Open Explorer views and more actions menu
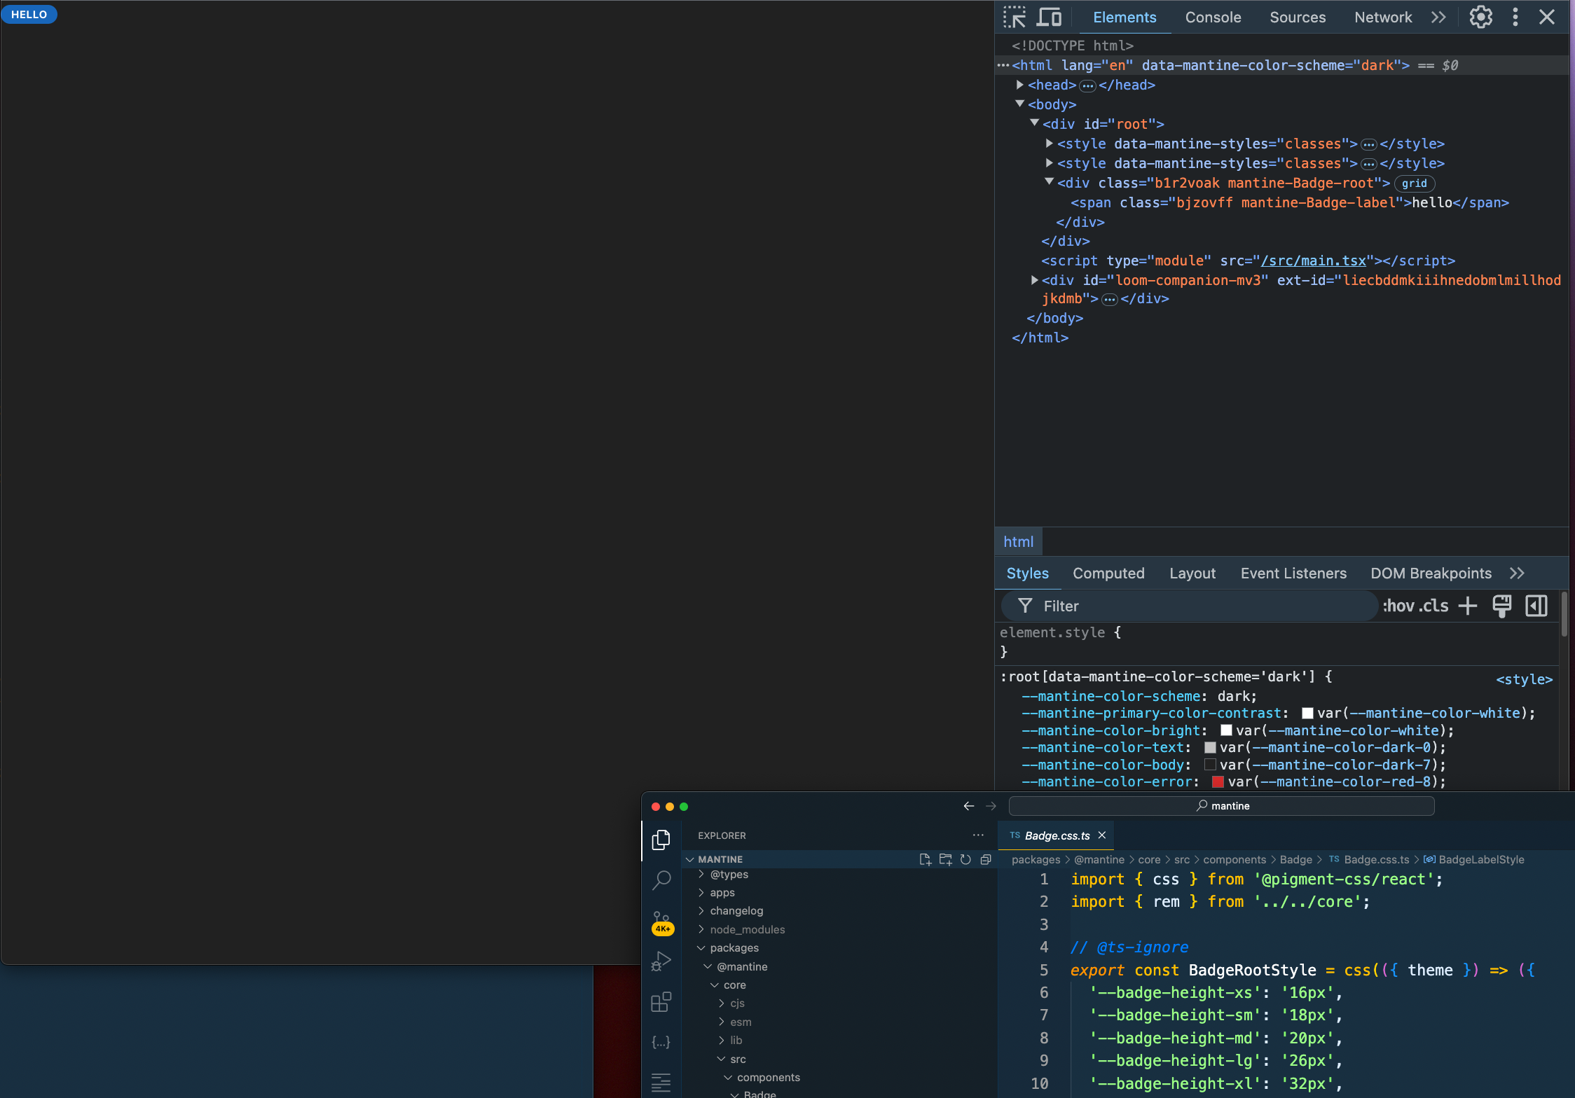 pyautogui.click(x=978, y=835)
